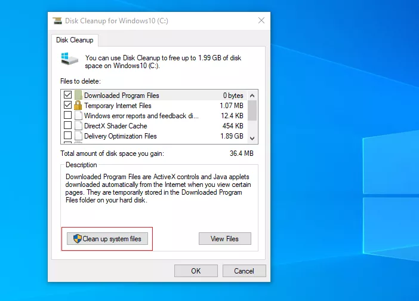Select the Temporary Internet Files row text
This screenshot has height=301, width=419.
coord(118,106)
